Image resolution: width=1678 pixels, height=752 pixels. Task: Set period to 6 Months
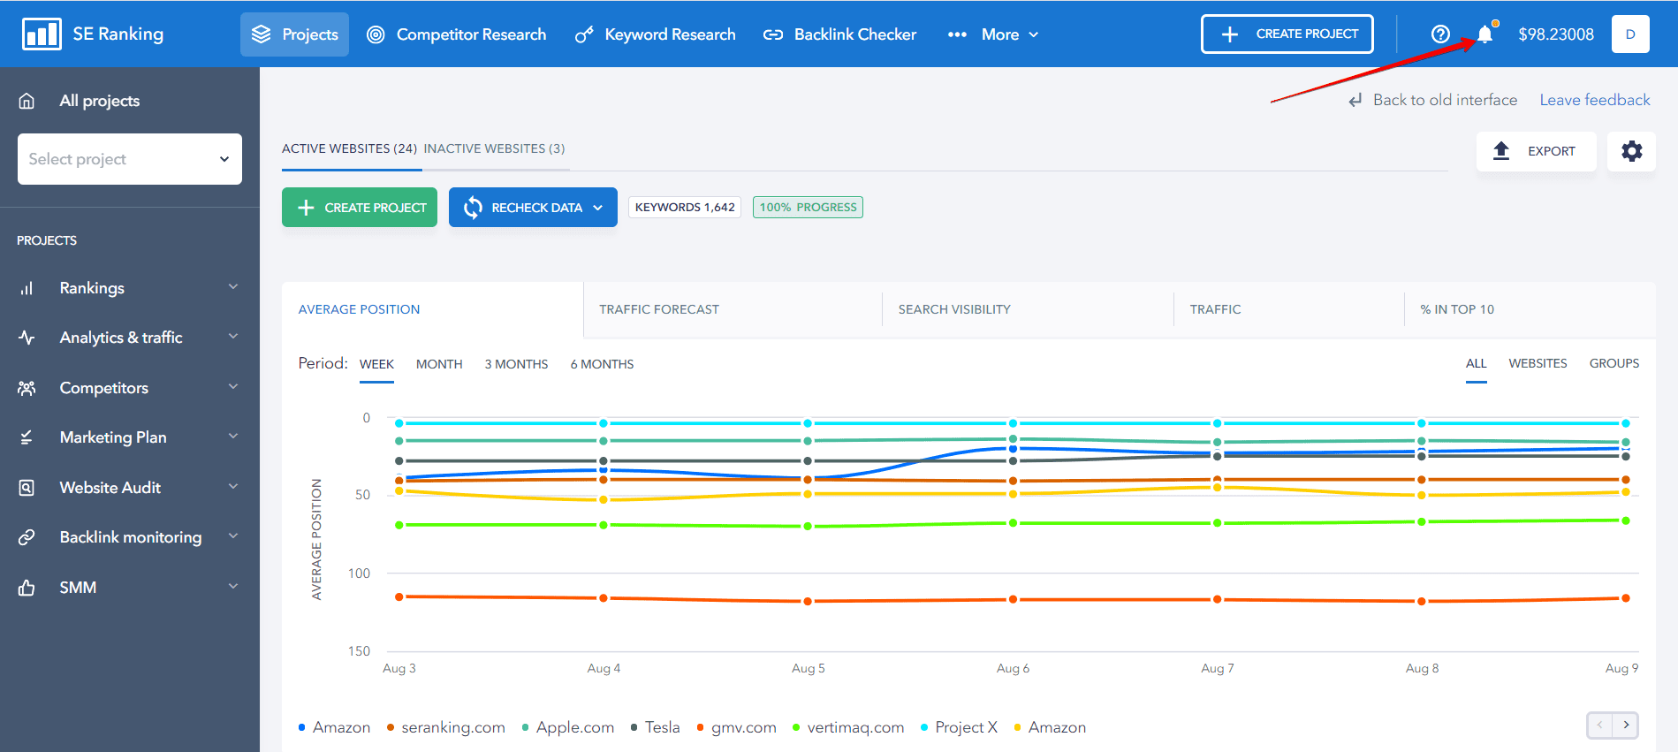point(602,364)
